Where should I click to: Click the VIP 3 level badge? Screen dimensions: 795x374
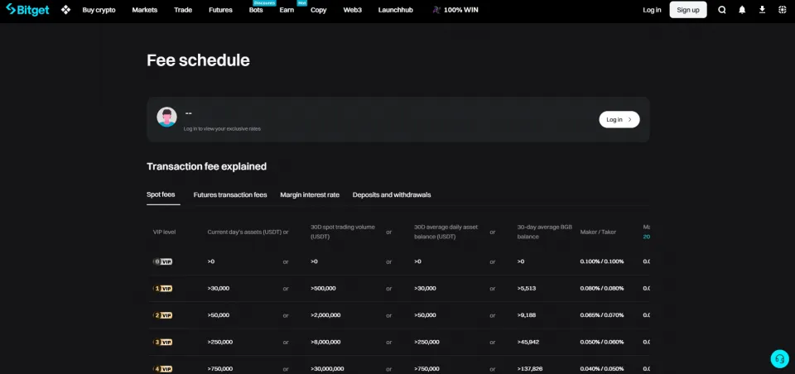(x=163, y=342)
